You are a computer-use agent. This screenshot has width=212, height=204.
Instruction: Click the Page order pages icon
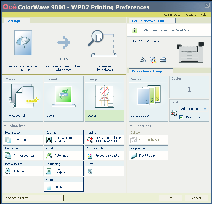[x=134, y=156]
